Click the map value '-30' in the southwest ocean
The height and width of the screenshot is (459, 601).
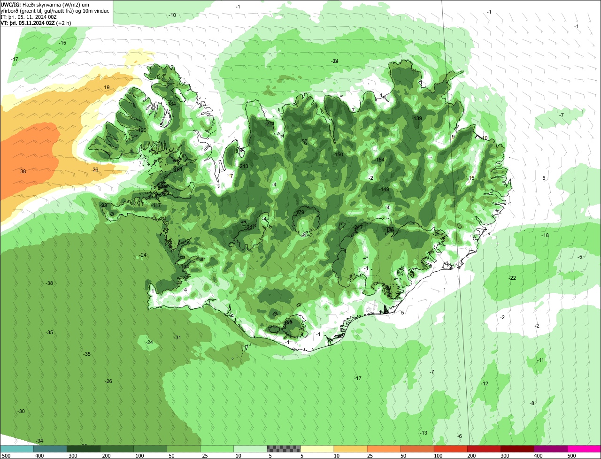[x=21, y=412]
